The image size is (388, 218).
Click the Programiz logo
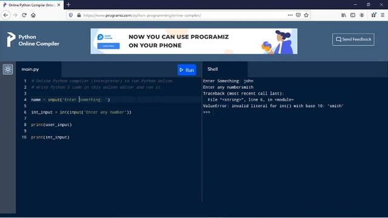10,39
